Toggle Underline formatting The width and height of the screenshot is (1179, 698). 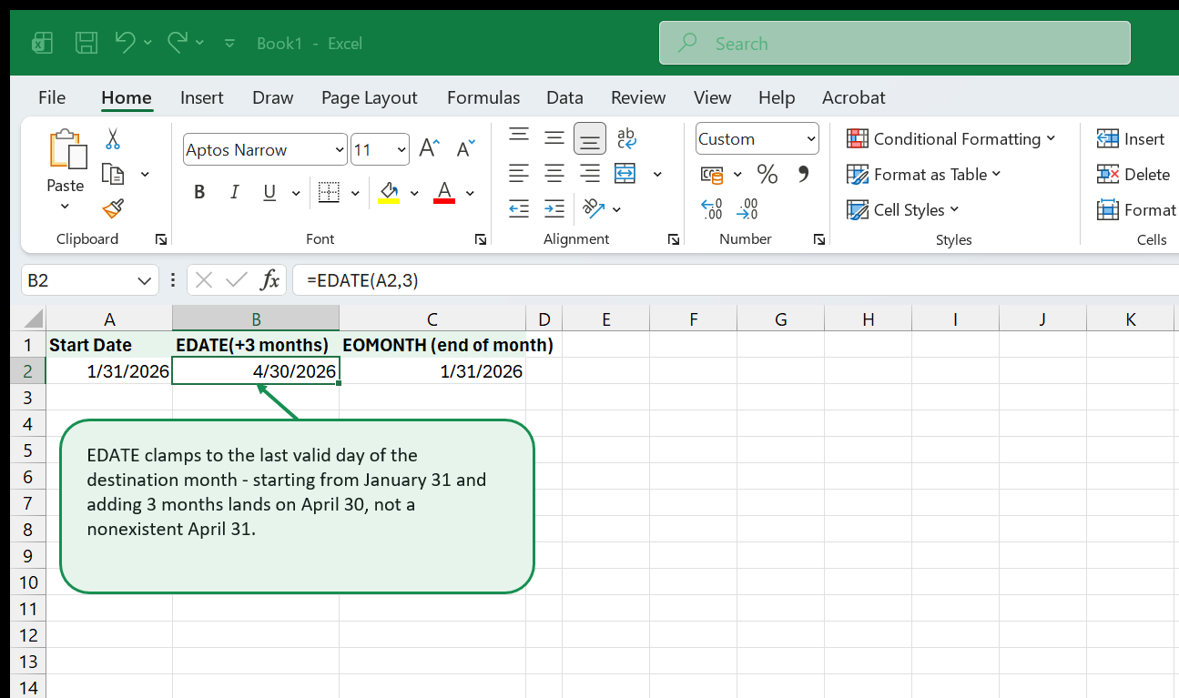click(x=269, y=192)
